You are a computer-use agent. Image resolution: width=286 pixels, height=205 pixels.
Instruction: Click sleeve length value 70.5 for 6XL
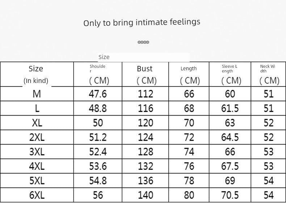(230, 195)
